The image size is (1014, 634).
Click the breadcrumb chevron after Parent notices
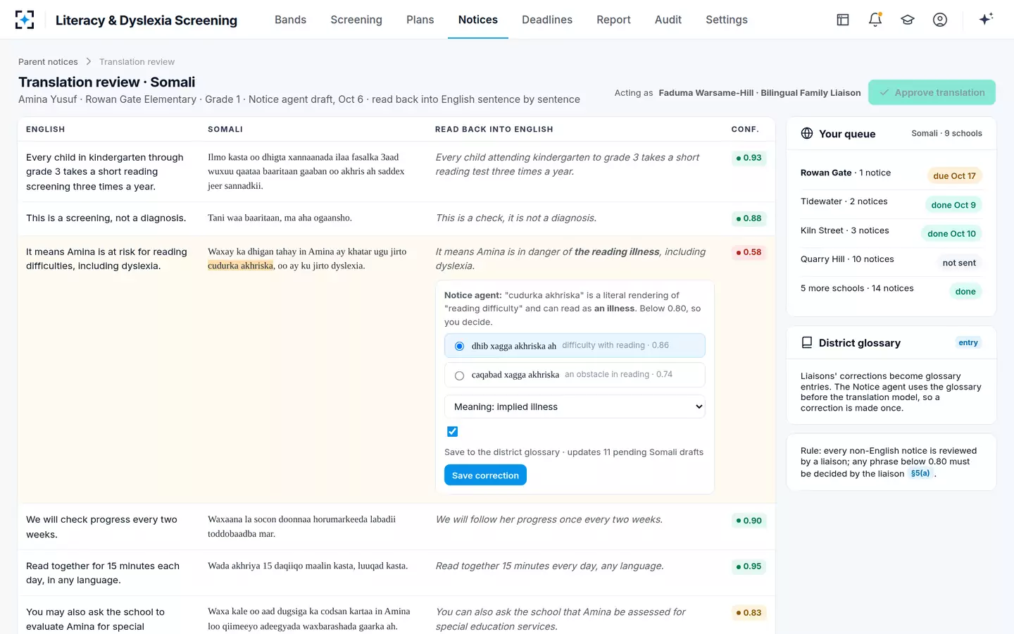coord(89,62)
